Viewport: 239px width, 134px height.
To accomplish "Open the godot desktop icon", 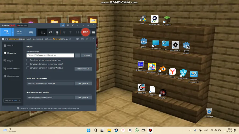I will [x=143, y=43].
